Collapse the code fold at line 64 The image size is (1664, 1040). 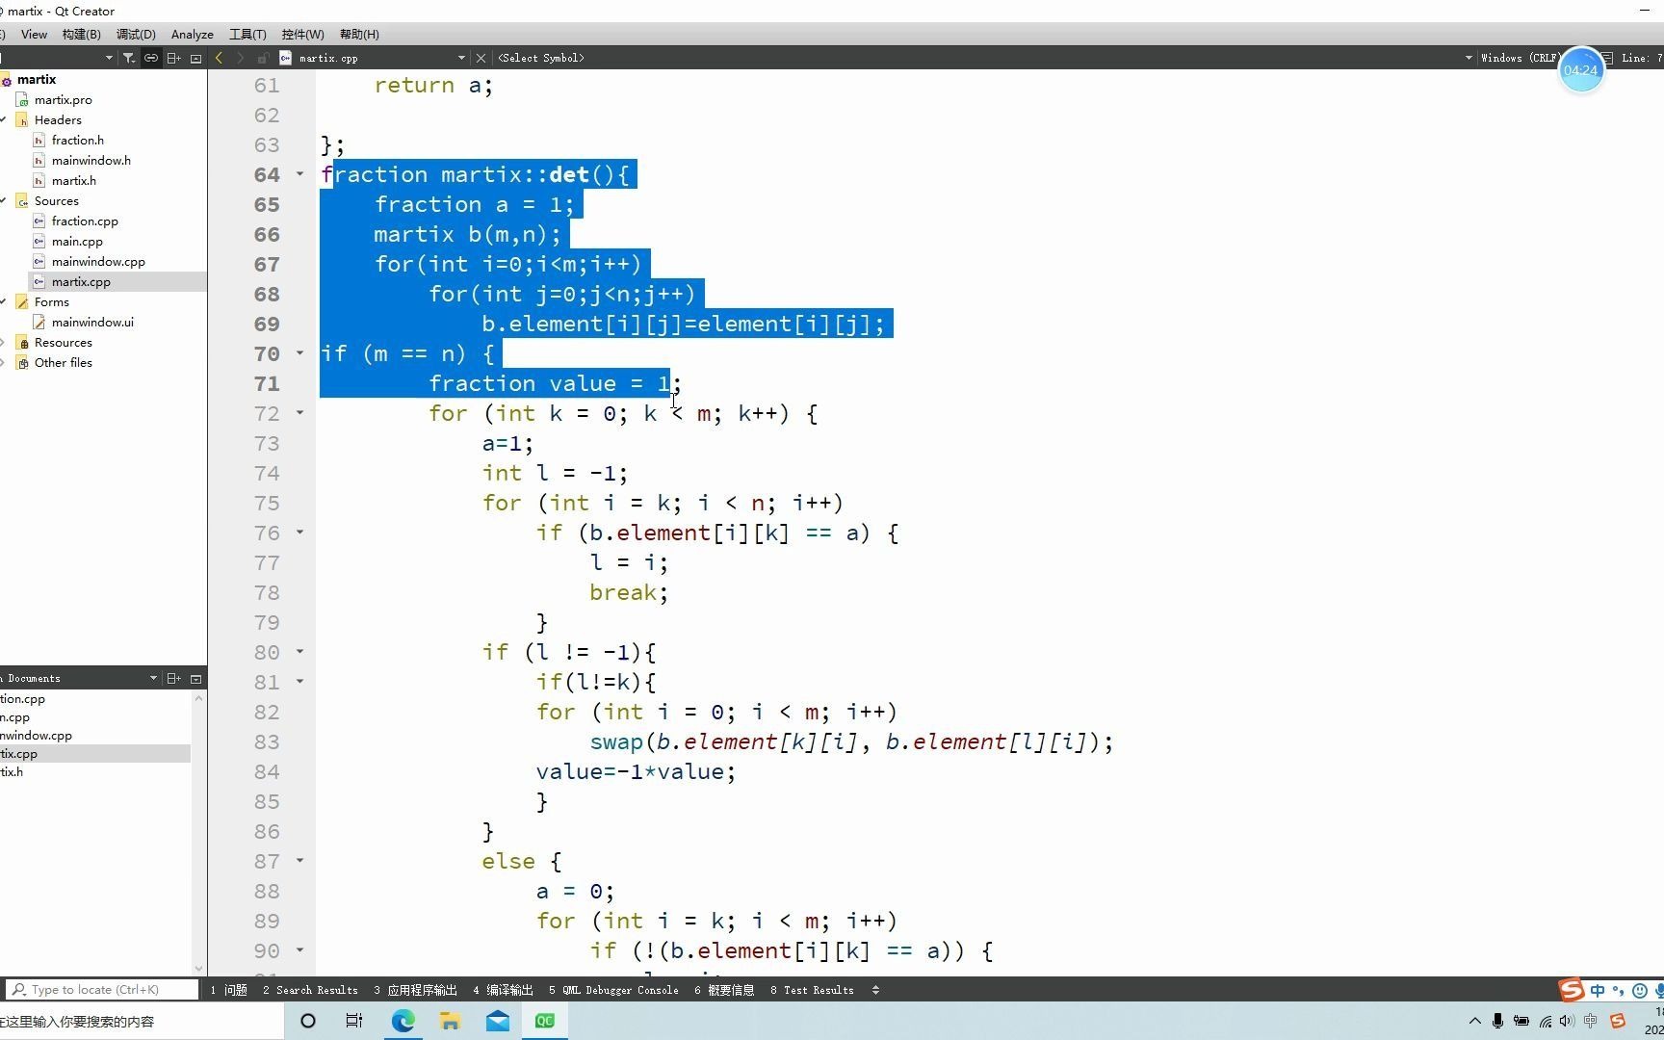click(x=299, y=175)
